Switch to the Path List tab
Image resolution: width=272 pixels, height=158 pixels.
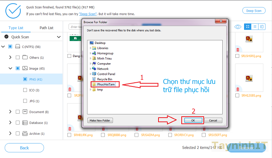tap(46, 28)
